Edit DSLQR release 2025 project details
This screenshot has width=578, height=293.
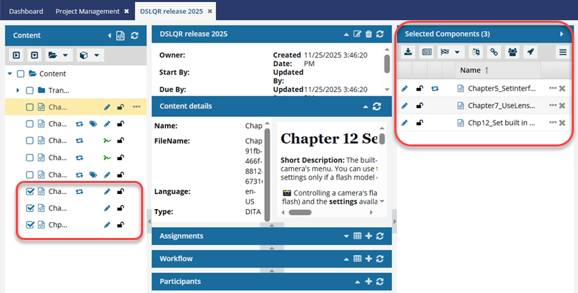coord(357,34)
